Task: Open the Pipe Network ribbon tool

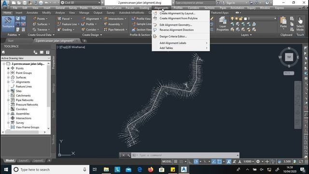Action: pyautogui.click(x=115, y=29)
